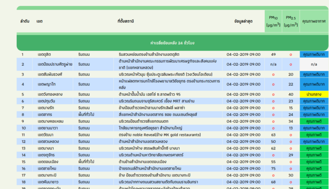The height and width of the screenshot is (189, 329).
Task: Select district name เขตพญาไท
Action: pyautogui.click(x=46, y=84)
